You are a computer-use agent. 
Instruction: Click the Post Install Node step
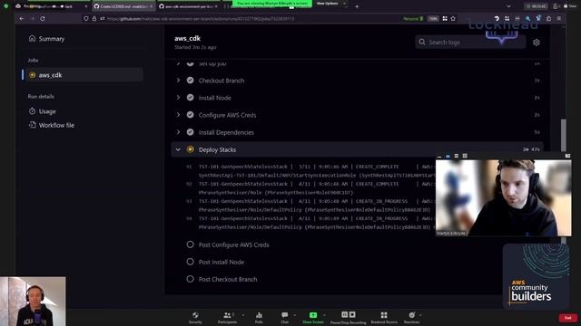pos(222,262)
